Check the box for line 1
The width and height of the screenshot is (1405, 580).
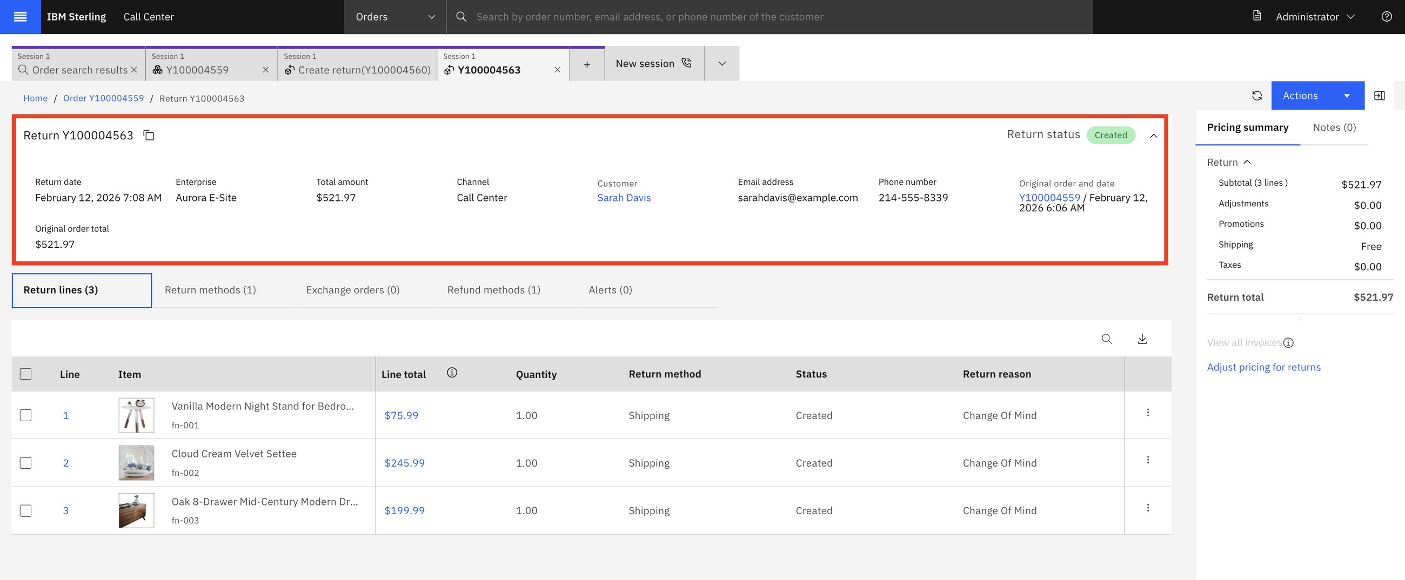tap(25, 415)
